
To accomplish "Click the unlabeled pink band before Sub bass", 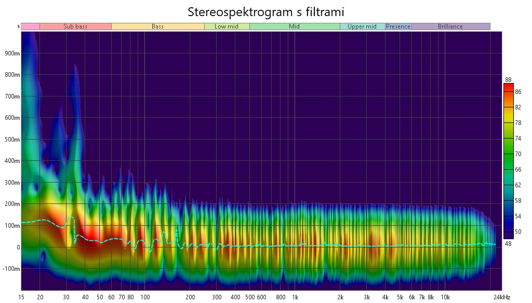I will point(30,26).
